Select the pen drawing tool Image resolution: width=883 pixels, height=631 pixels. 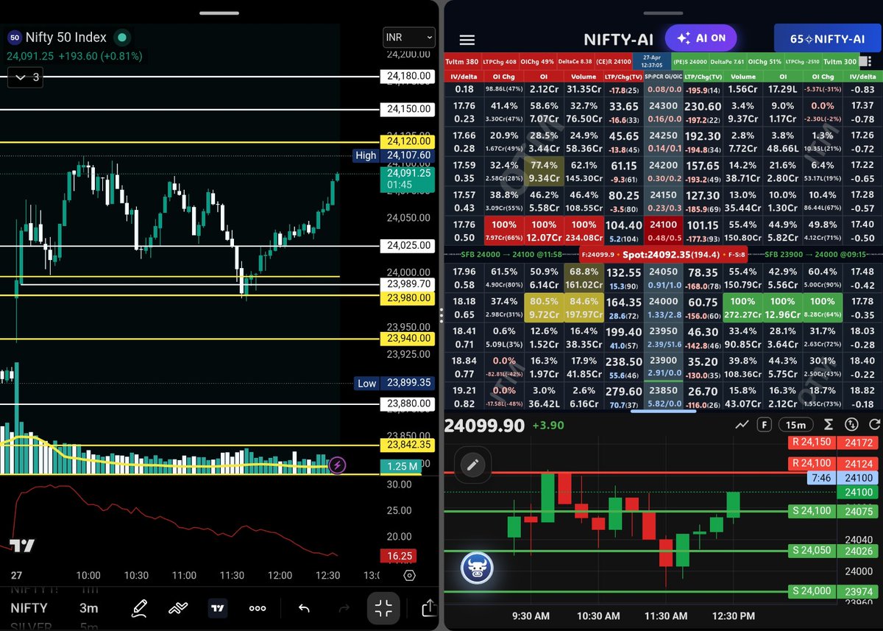(138, 608)
